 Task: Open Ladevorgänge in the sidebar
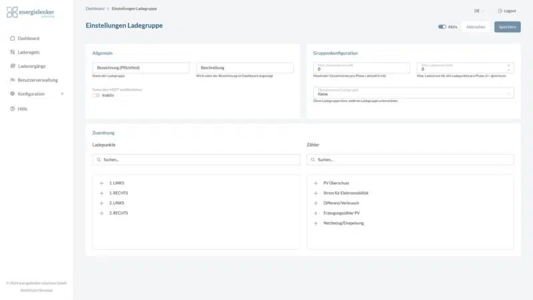pos(31,66)
